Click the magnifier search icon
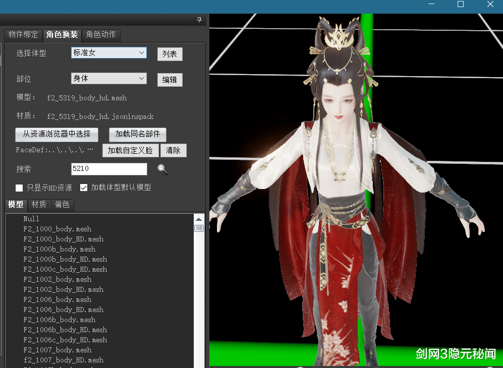This screenshot has width=503, height=368. click(162, 169)
